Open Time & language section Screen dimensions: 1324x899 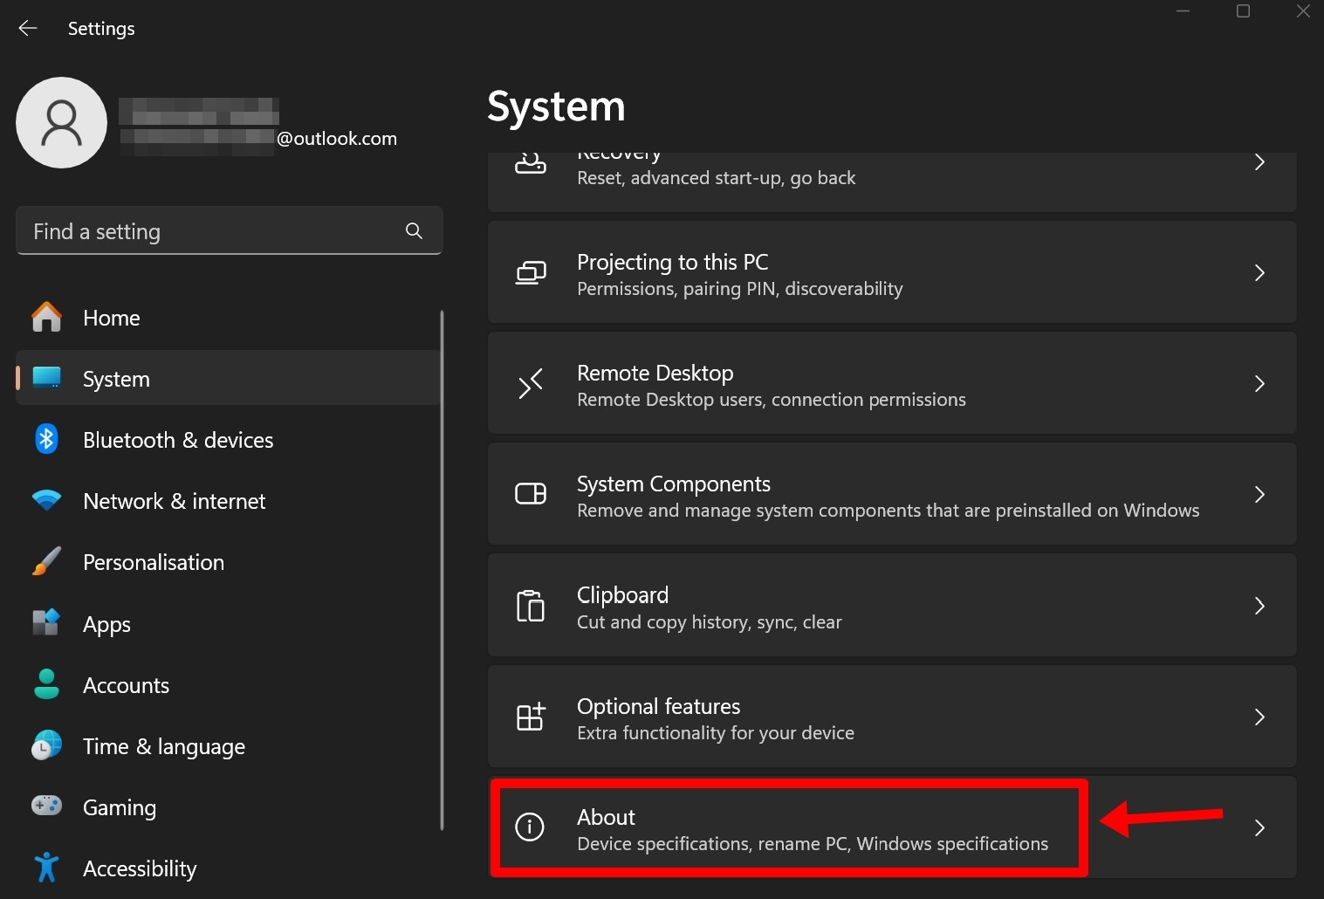pos(228,746)
